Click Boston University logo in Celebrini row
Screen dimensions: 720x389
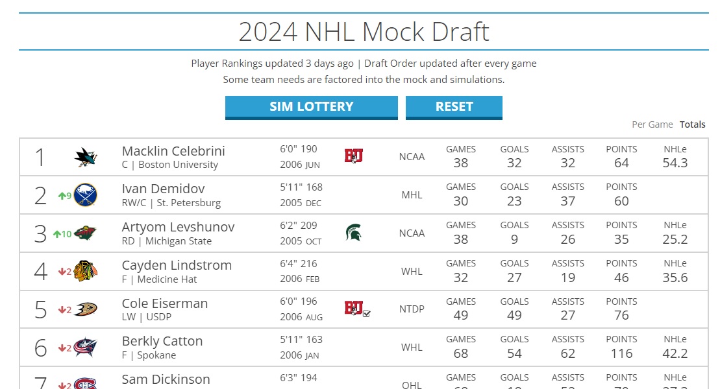354,156
